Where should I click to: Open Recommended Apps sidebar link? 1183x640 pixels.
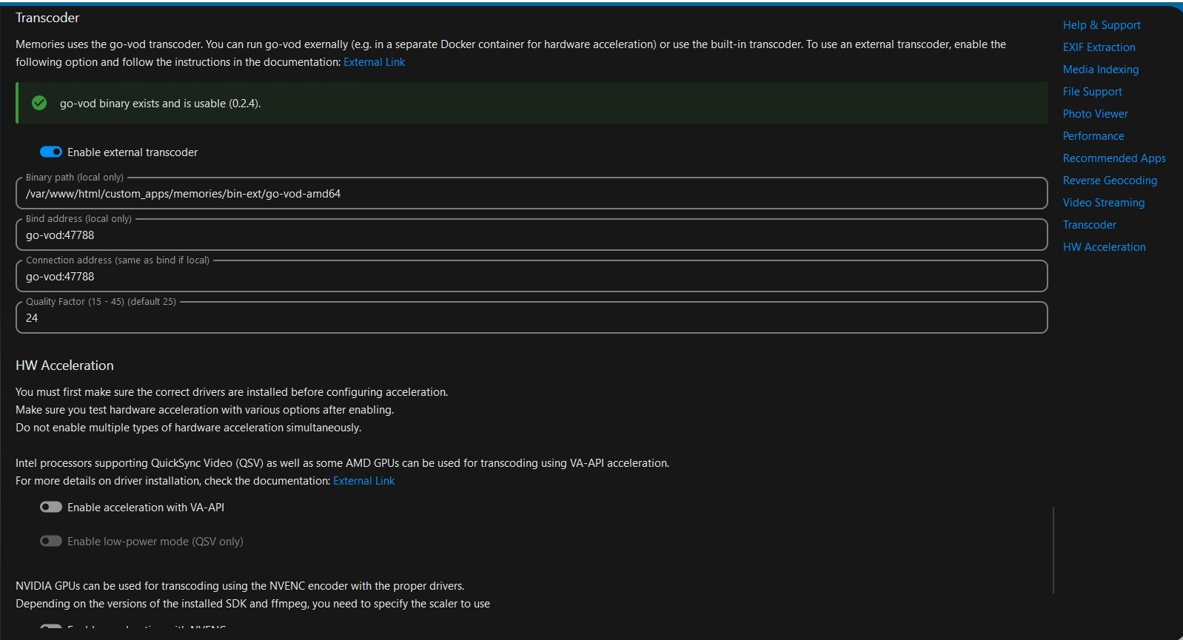[1113, 158]
